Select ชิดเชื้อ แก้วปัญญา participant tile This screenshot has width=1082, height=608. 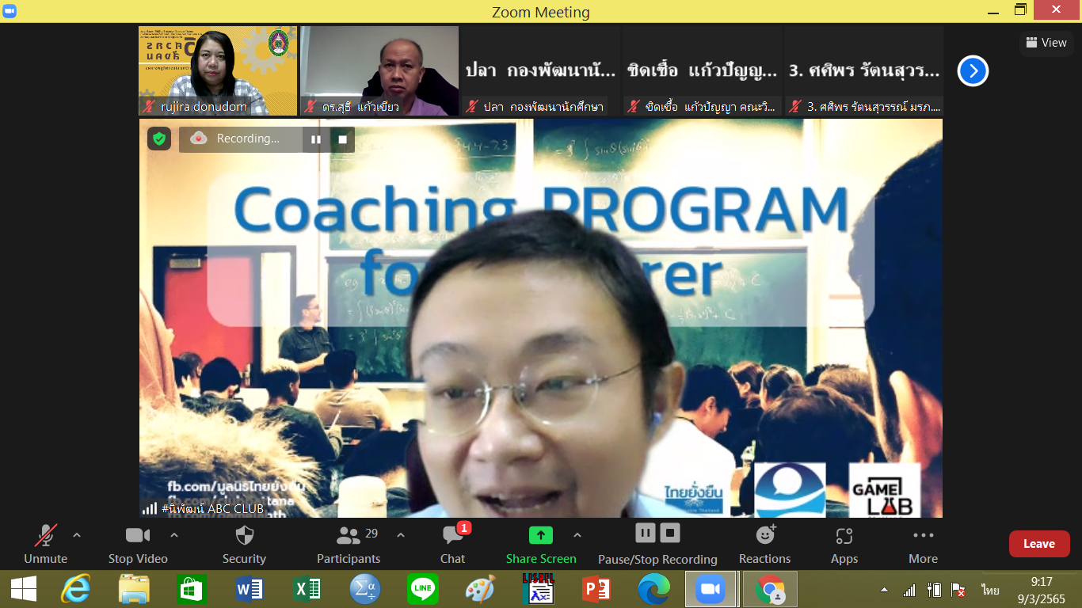click(703, 71)
